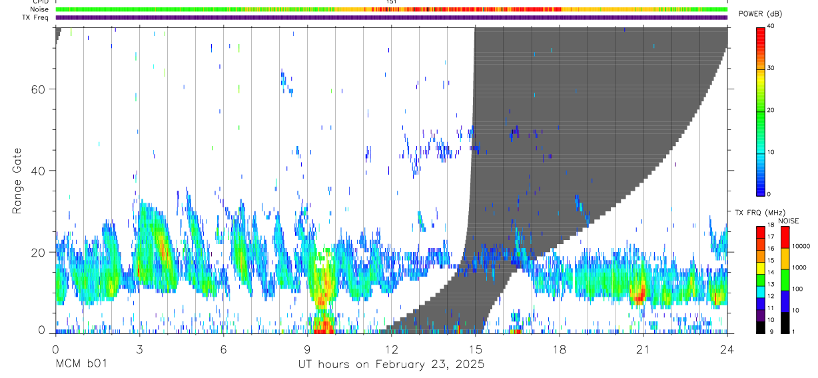Click the power (dB) color scale bar
This screenshot has width=818, height=378.
click(761, 111)
